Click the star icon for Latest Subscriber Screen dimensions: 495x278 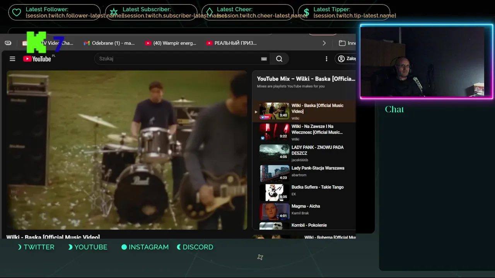tap(113, 12)
